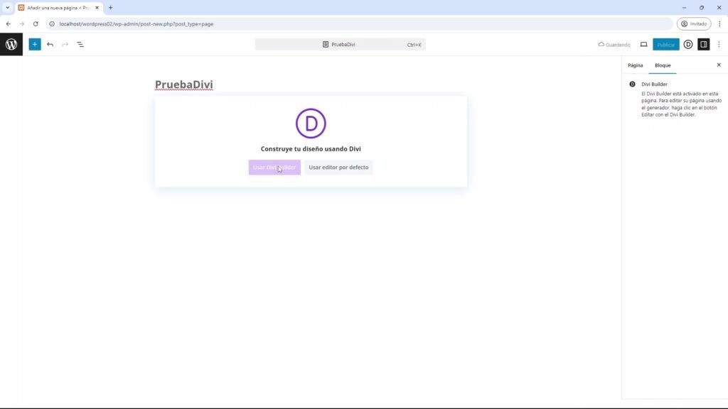Open a new browser tab
Screen dimensions: 728x409
pyautogui.click(x=110, y=8)
